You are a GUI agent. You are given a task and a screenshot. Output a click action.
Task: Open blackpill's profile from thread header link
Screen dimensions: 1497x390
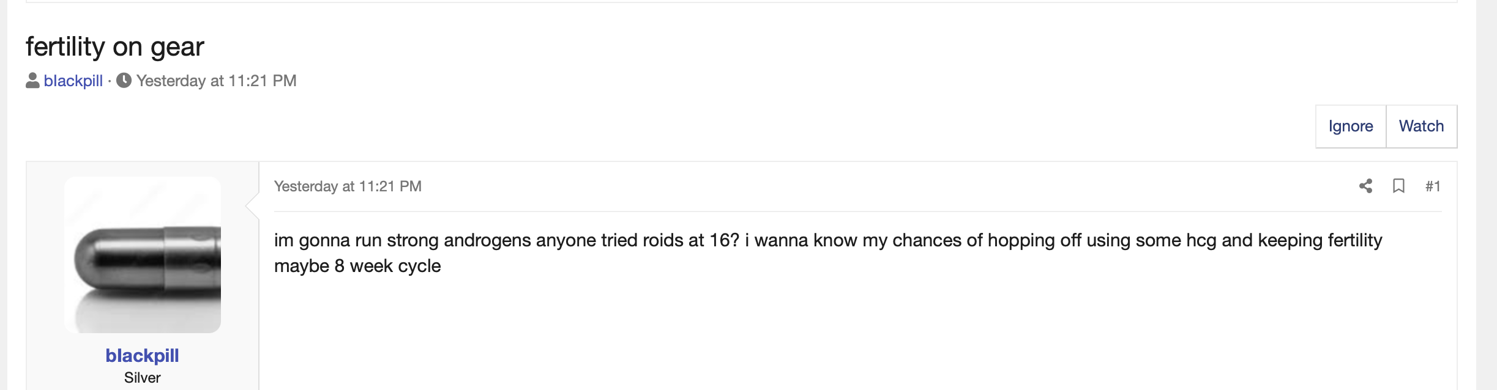[73, 81]
